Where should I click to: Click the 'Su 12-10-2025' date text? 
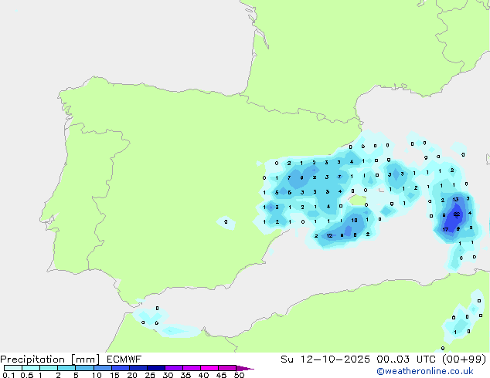325,359
